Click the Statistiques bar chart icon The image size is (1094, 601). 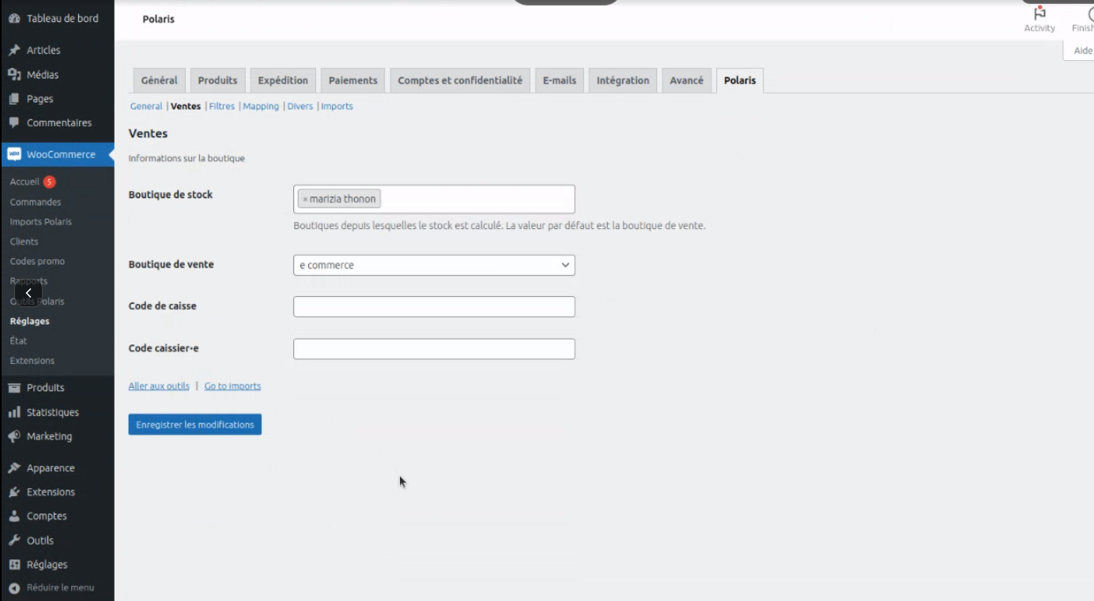(14, 412)
